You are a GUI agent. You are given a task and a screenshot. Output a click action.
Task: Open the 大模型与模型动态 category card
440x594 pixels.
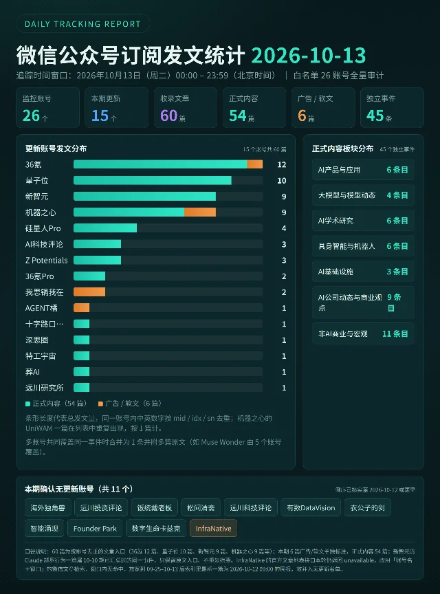point(363,195)
